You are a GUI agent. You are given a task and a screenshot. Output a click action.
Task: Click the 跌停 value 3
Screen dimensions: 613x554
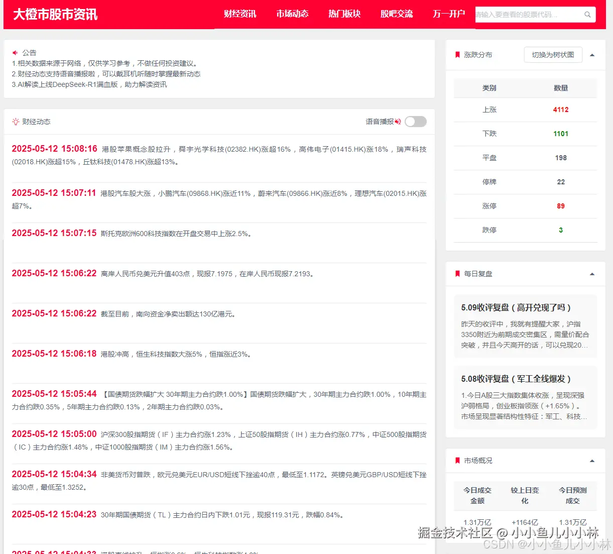pos(561,230)
